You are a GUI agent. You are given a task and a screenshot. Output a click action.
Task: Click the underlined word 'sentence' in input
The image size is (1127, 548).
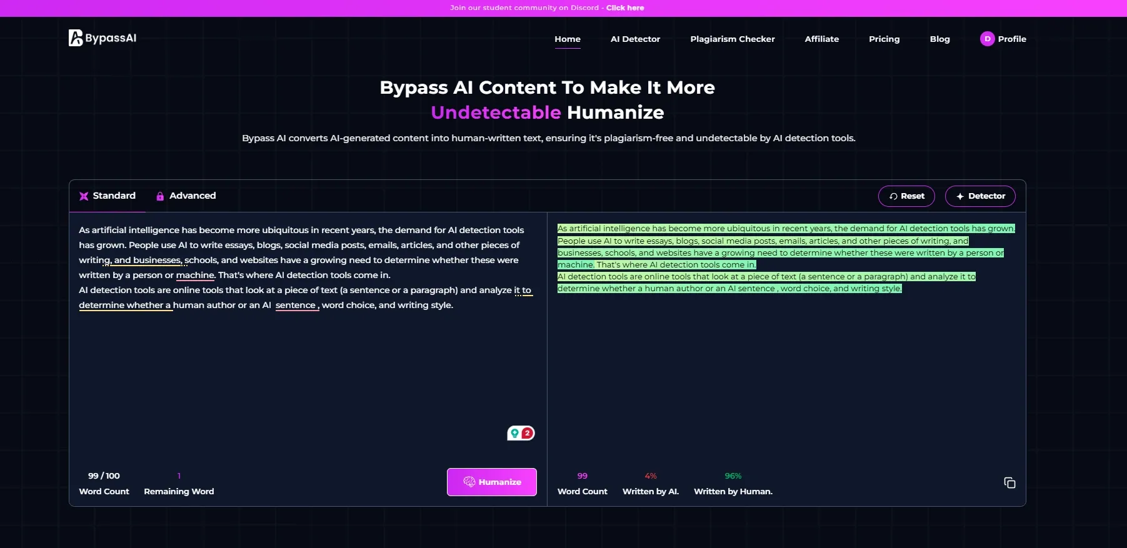tap(296, 305)
